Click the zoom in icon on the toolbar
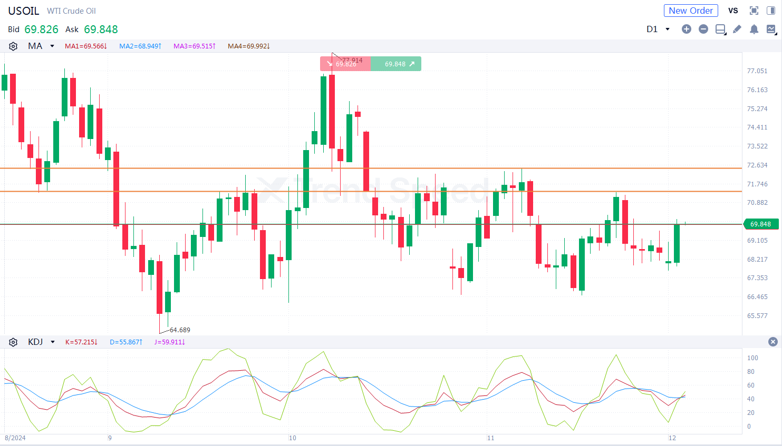 687,29
